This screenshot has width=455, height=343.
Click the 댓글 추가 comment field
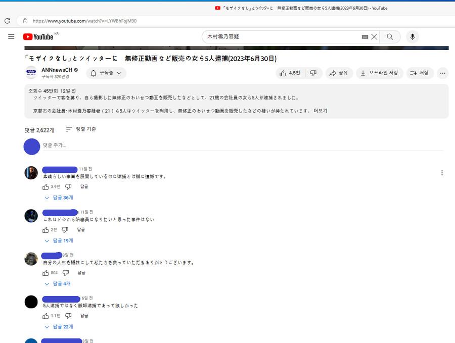(243, 145)
